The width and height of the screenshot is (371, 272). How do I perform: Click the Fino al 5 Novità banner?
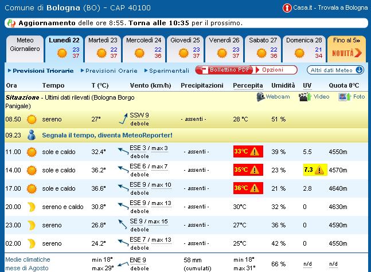(346, 49)
